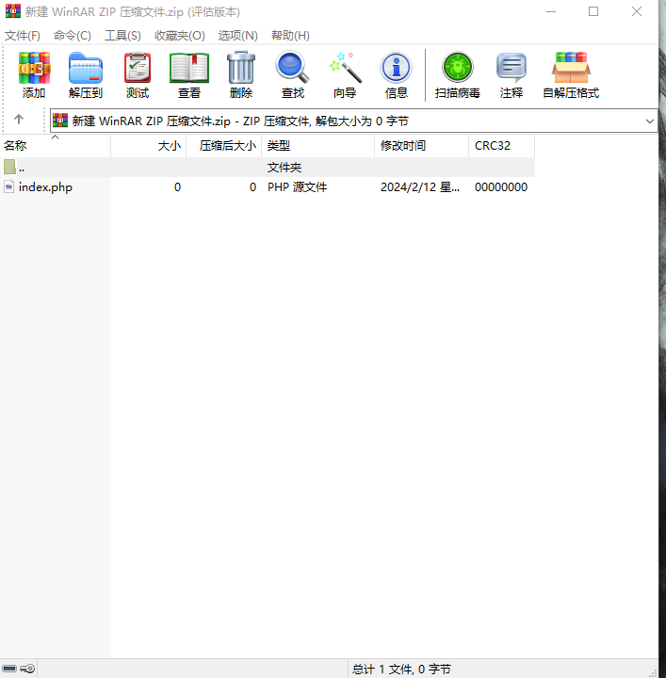Open the Options (选项) menu

coord(237,36)
